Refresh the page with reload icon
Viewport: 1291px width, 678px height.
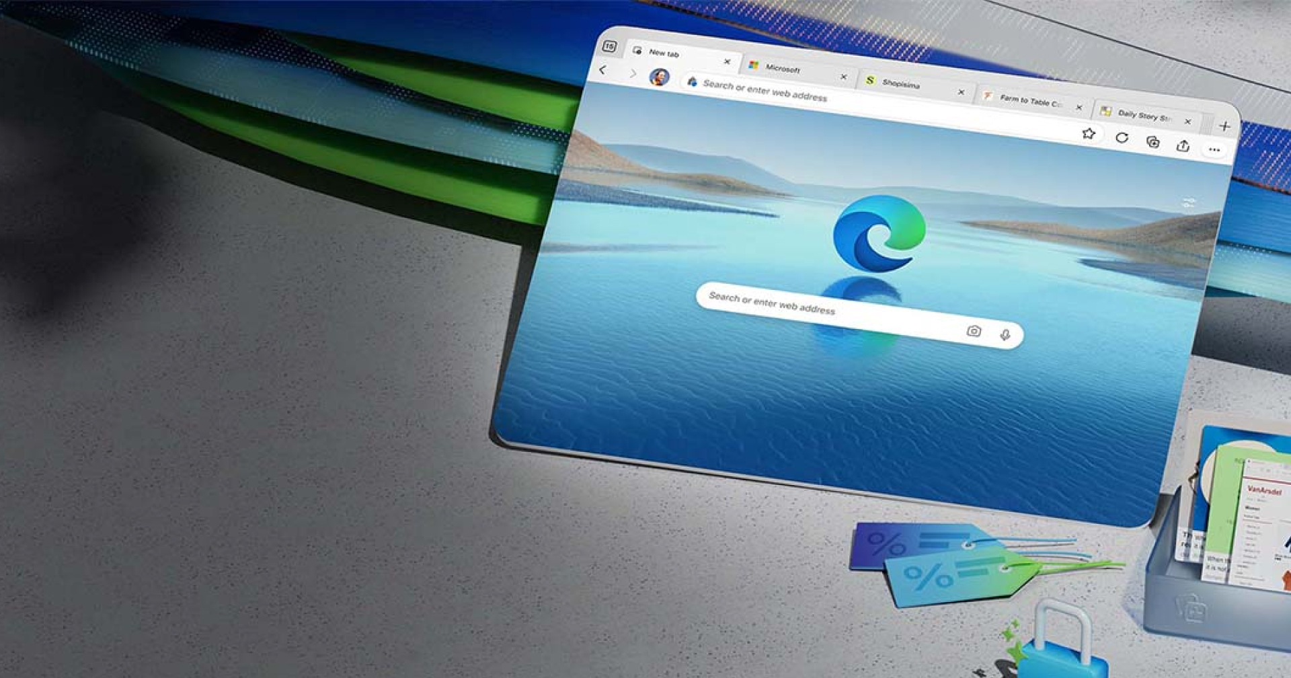pos(1122,138)
